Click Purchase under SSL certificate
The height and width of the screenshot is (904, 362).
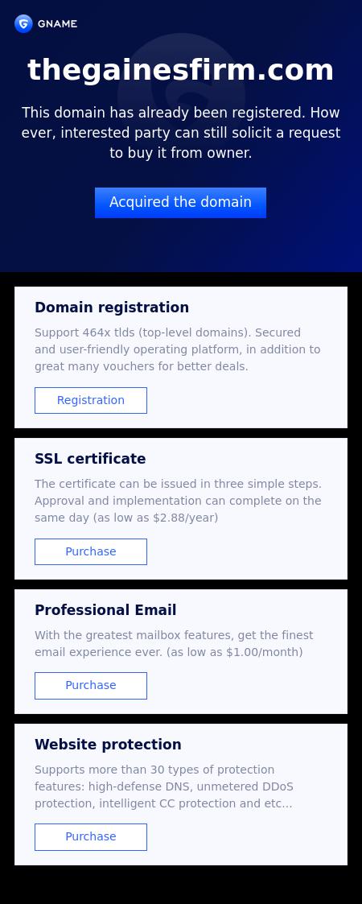(90, 551)
